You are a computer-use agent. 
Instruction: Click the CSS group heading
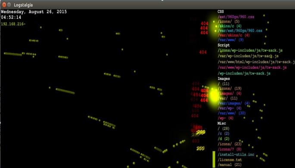[220, 12]
